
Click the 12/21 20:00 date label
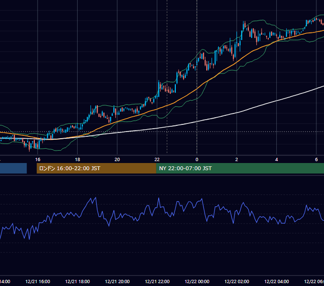tap(117, 282)
